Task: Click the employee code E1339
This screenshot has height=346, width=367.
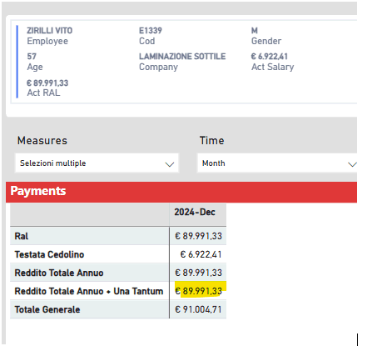Action: coord(151,31)
